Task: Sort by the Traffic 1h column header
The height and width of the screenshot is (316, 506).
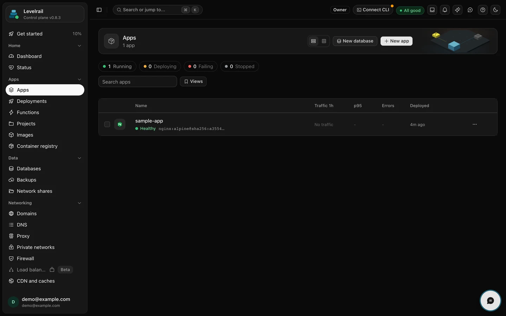Action: click(x=324, y=106)
